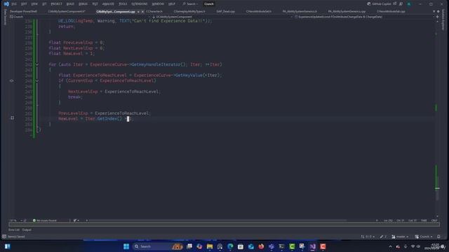The height and width of the screenshot is (252, 449).
Task: Open the Error List panel tab
Action: point(14,230)
